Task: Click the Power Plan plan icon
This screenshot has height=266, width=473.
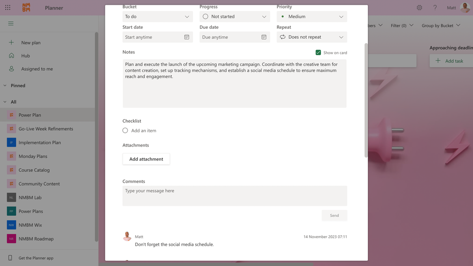Action: tap(11, 115)
